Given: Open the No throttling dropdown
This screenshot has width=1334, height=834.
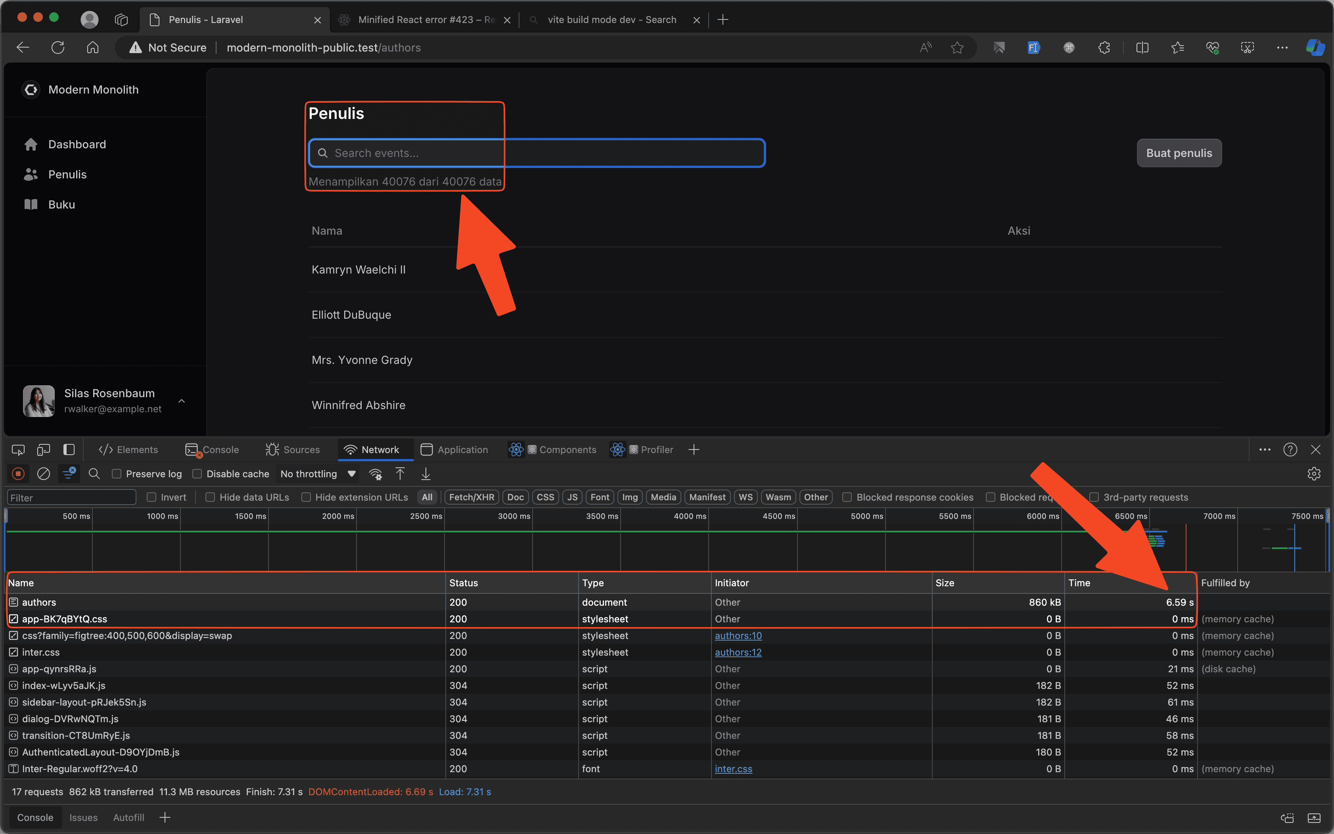Looking at the screenshot, I should click(x=318, y=474).
